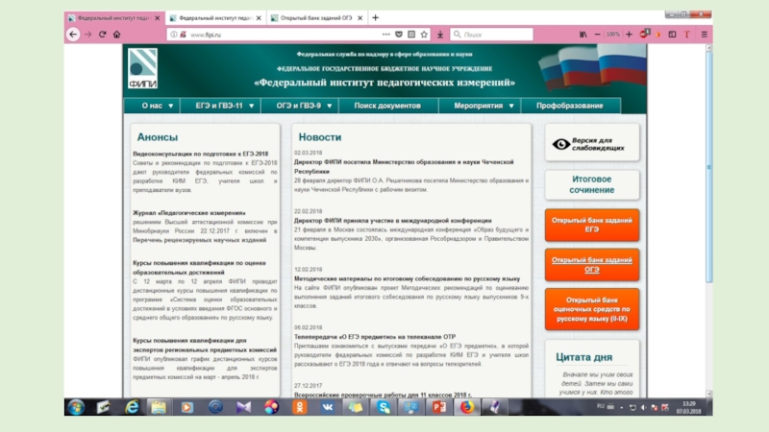Open the Firefox hamburger menu
Image resolution: width=769 pixels, height=432 pixels.
click(705, 35)
